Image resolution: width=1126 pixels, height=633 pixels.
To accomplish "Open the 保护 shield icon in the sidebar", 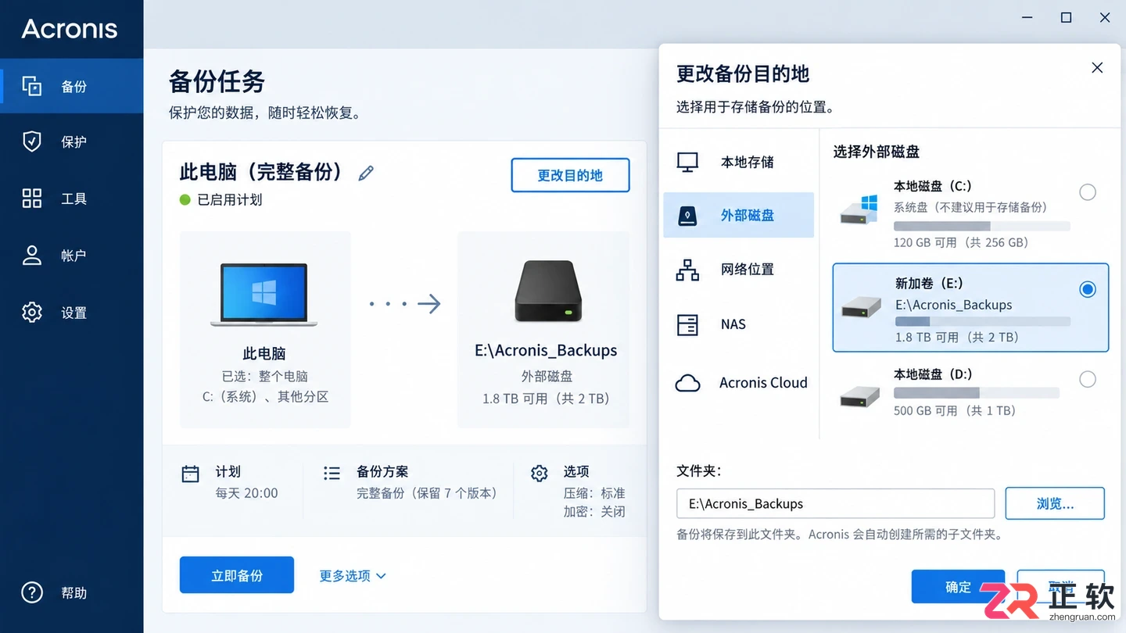I will point(32,141).
